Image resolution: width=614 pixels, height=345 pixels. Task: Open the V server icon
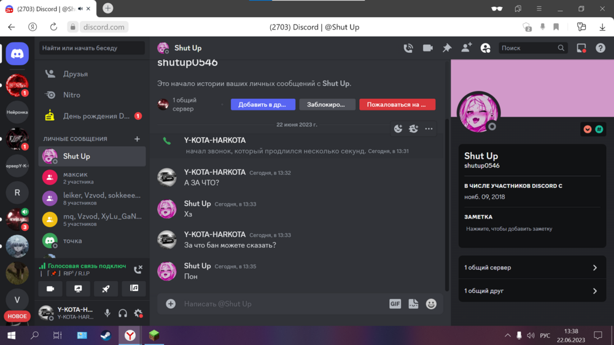click(17, 300)
